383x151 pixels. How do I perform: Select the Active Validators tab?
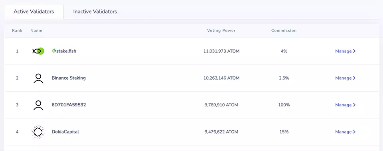point(34,12)
